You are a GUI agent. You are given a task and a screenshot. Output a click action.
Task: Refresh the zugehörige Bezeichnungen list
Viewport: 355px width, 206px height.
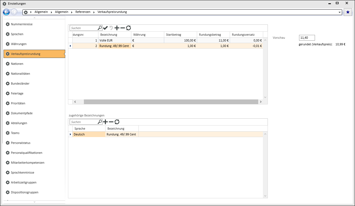point(117,122)
